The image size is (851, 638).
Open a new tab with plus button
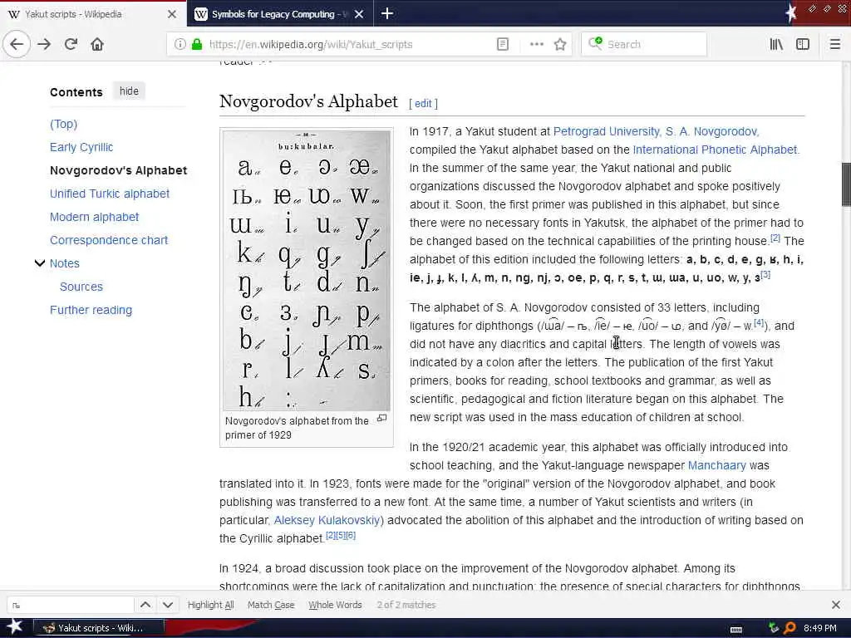coord(387,13)
